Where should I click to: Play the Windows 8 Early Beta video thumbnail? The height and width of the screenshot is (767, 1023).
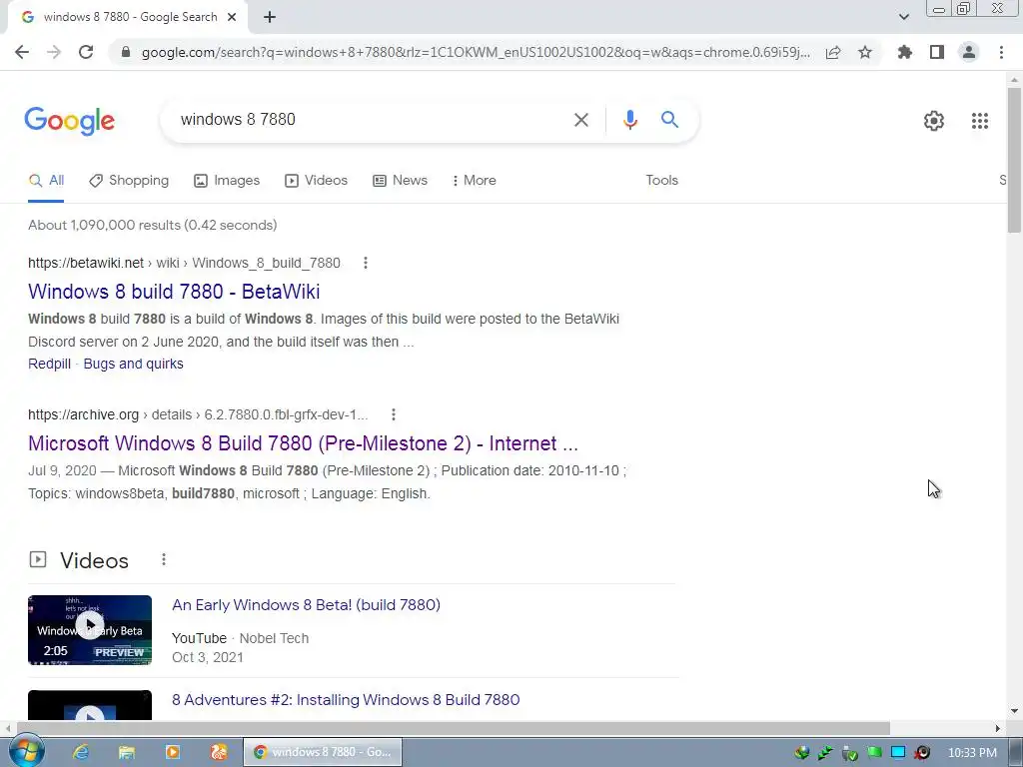click(90, 630)
